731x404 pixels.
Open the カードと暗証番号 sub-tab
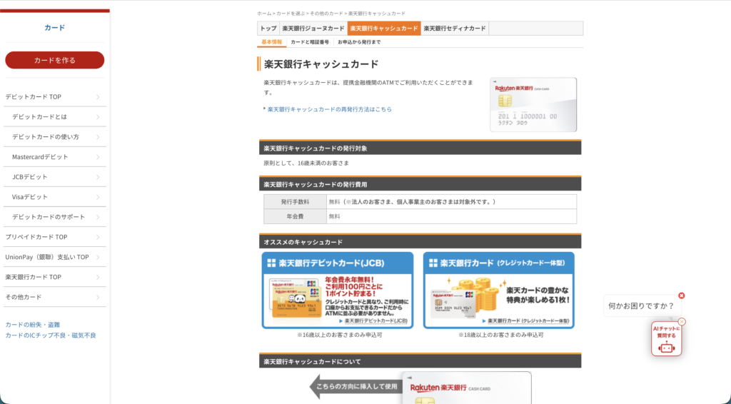310,42
